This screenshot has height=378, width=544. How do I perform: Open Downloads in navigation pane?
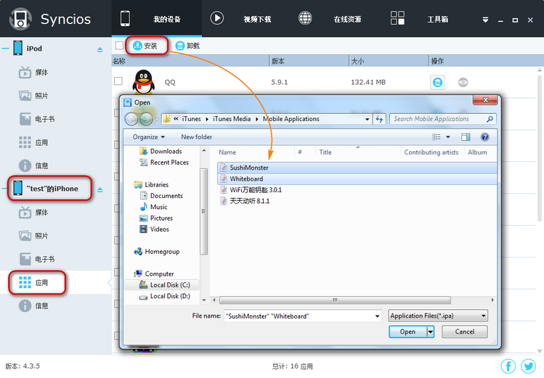(x=161, y=151)
